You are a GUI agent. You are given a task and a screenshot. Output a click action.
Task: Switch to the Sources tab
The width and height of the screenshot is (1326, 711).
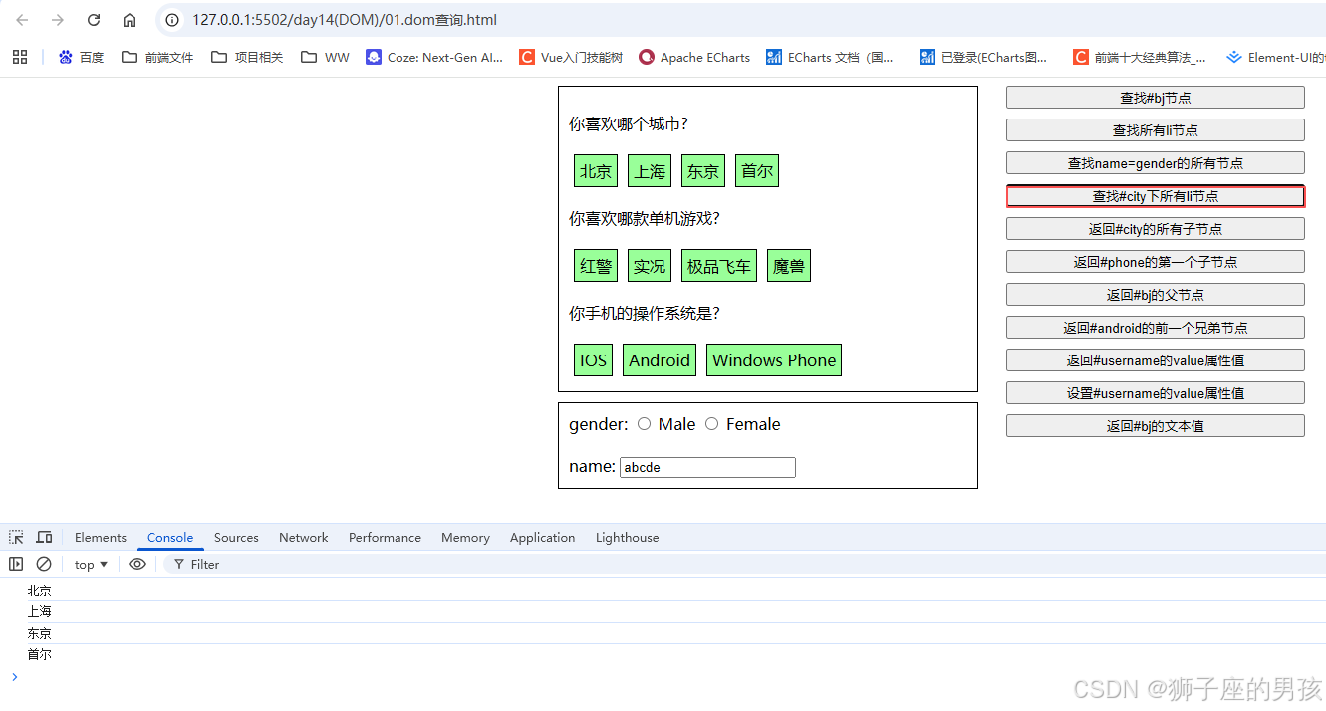coord(236,537)
